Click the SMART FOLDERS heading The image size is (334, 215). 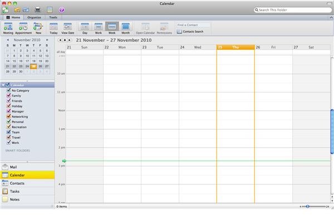tap(18, 150)
